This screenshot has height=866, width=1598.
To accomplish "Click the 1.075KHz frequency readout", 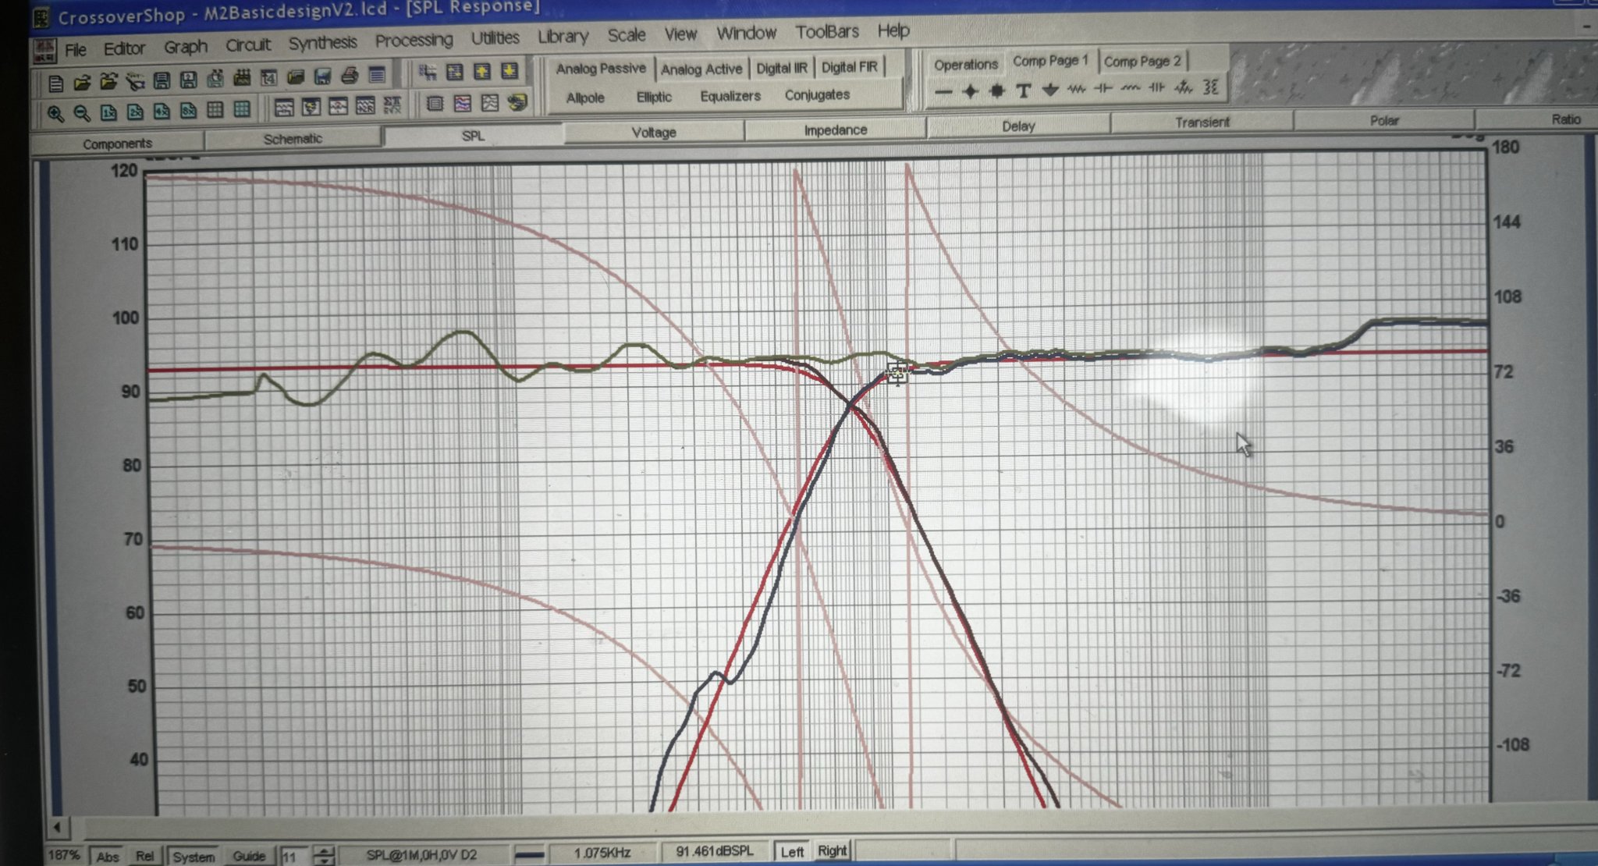I will (602, 853).
